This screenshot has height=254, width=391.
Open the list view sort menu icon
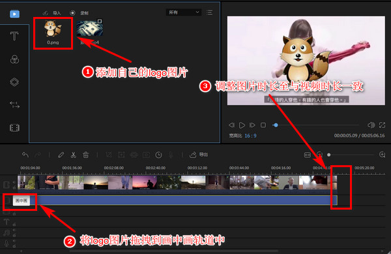pyautogui.click(x=209, y=12)
